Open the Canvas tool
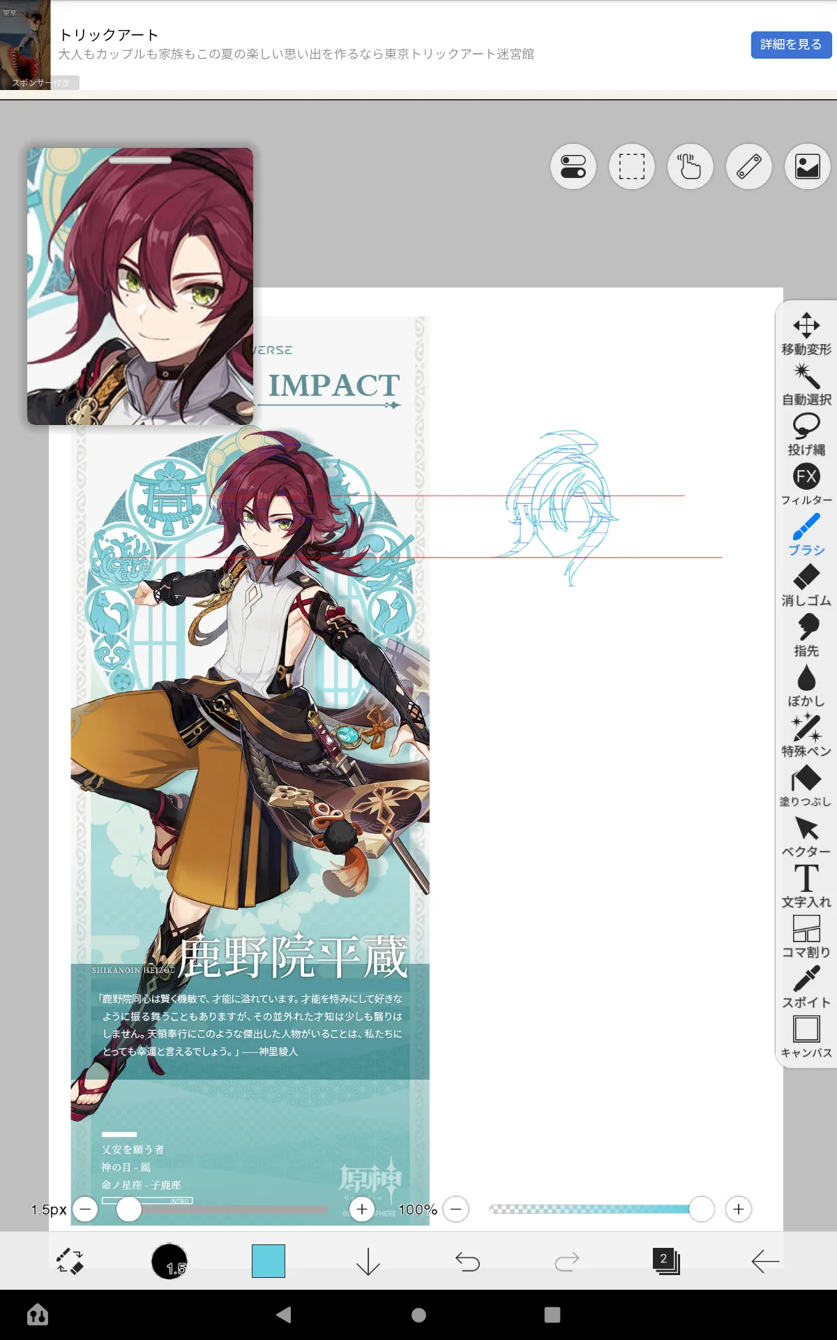This screenshot has width=837, height=1340. coord(806,1037)
